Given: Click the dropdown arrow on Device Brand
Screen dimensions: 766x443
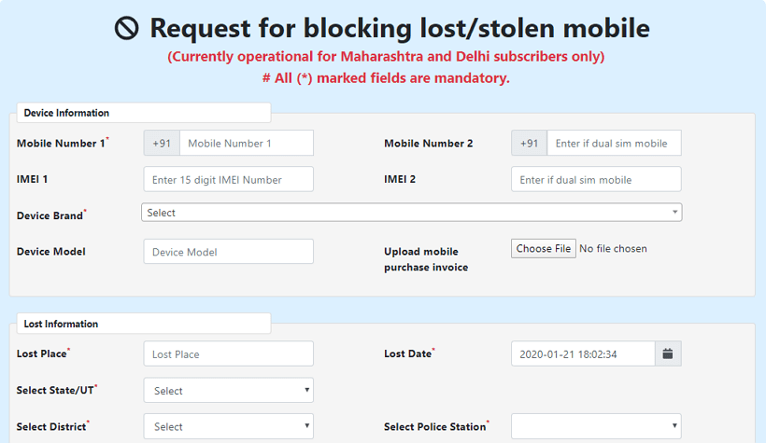Looking at the screenshot, I should pyautogui.click(x=674, y=213).
